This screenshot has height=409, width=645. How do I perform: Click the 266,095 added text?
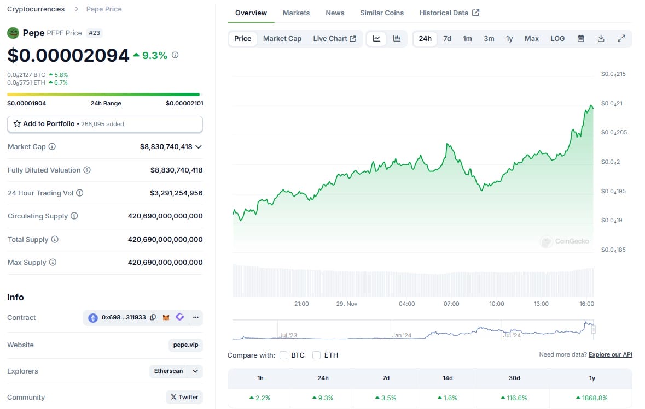102,124
